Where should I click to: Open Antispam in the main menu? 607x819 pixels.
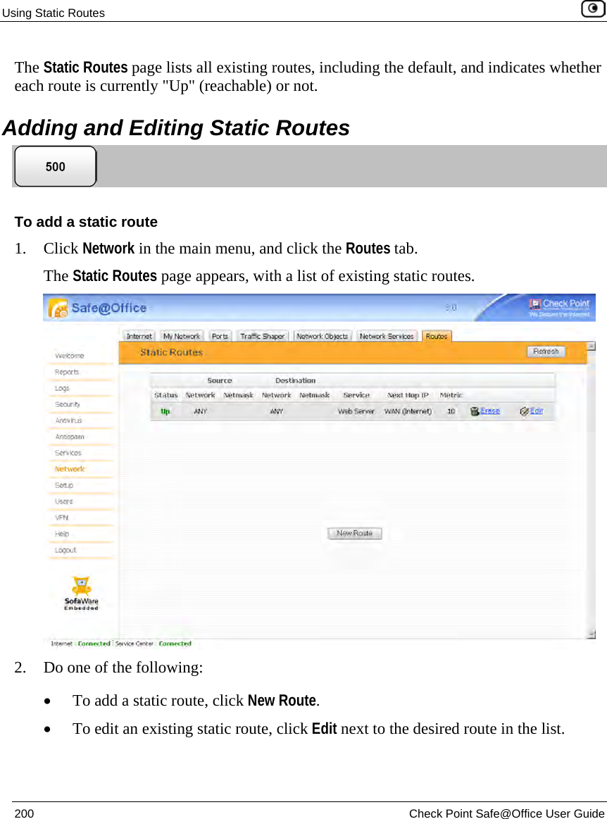click(x=70, y=437)
